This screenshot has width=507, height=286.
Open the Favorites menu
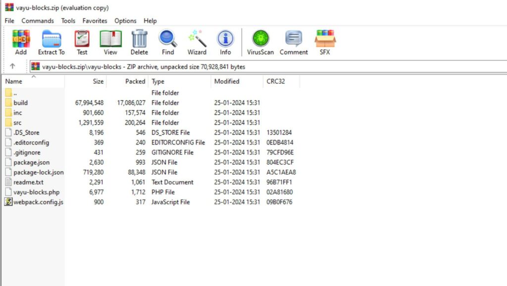pos(95,21)
